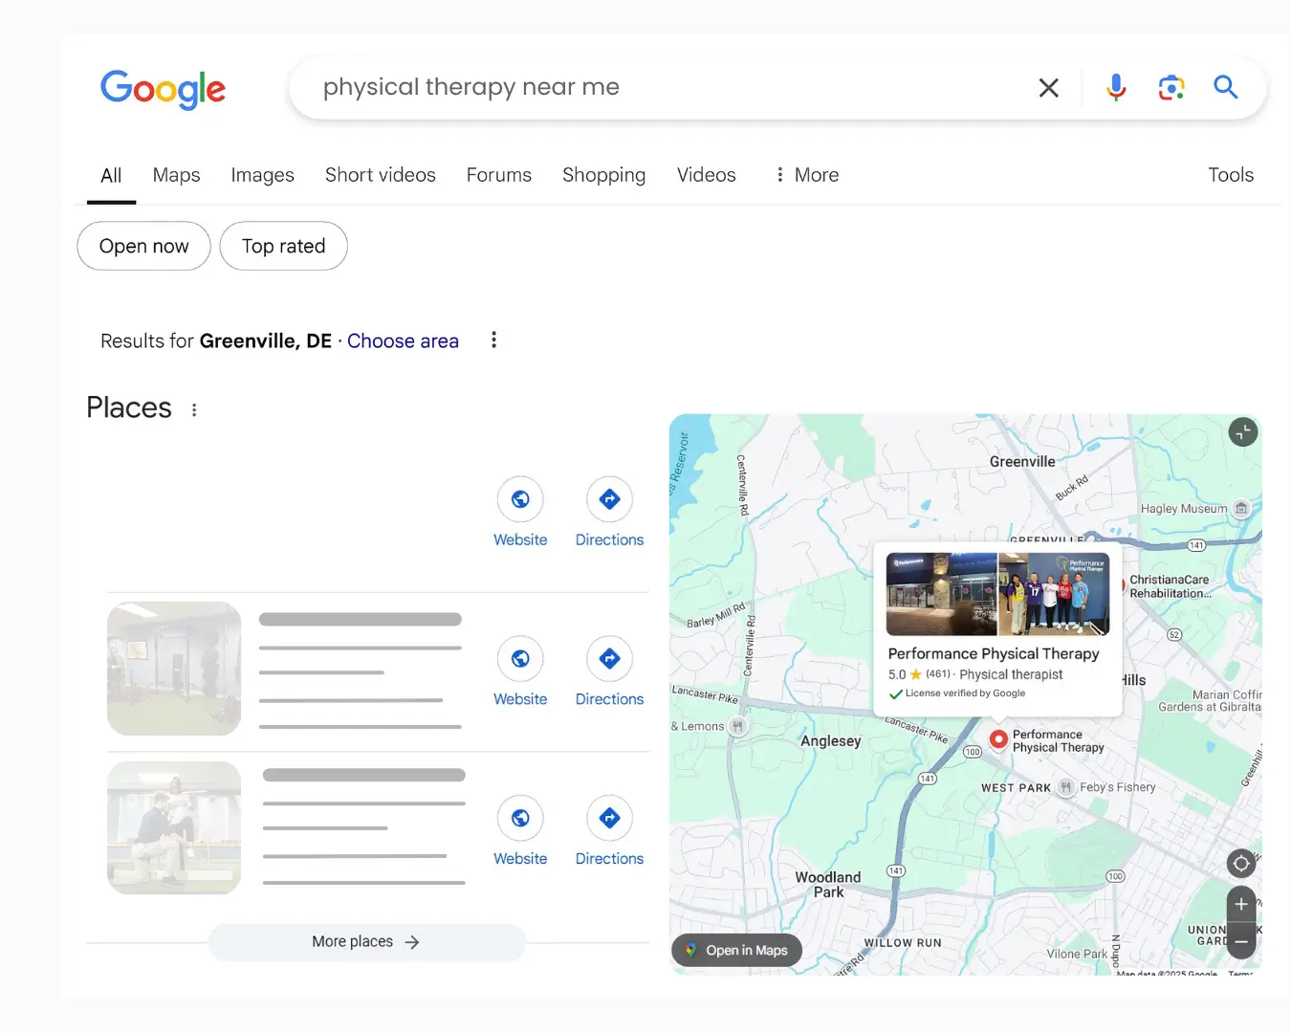Get Directions for the second listed place

[x=609, y=658]
